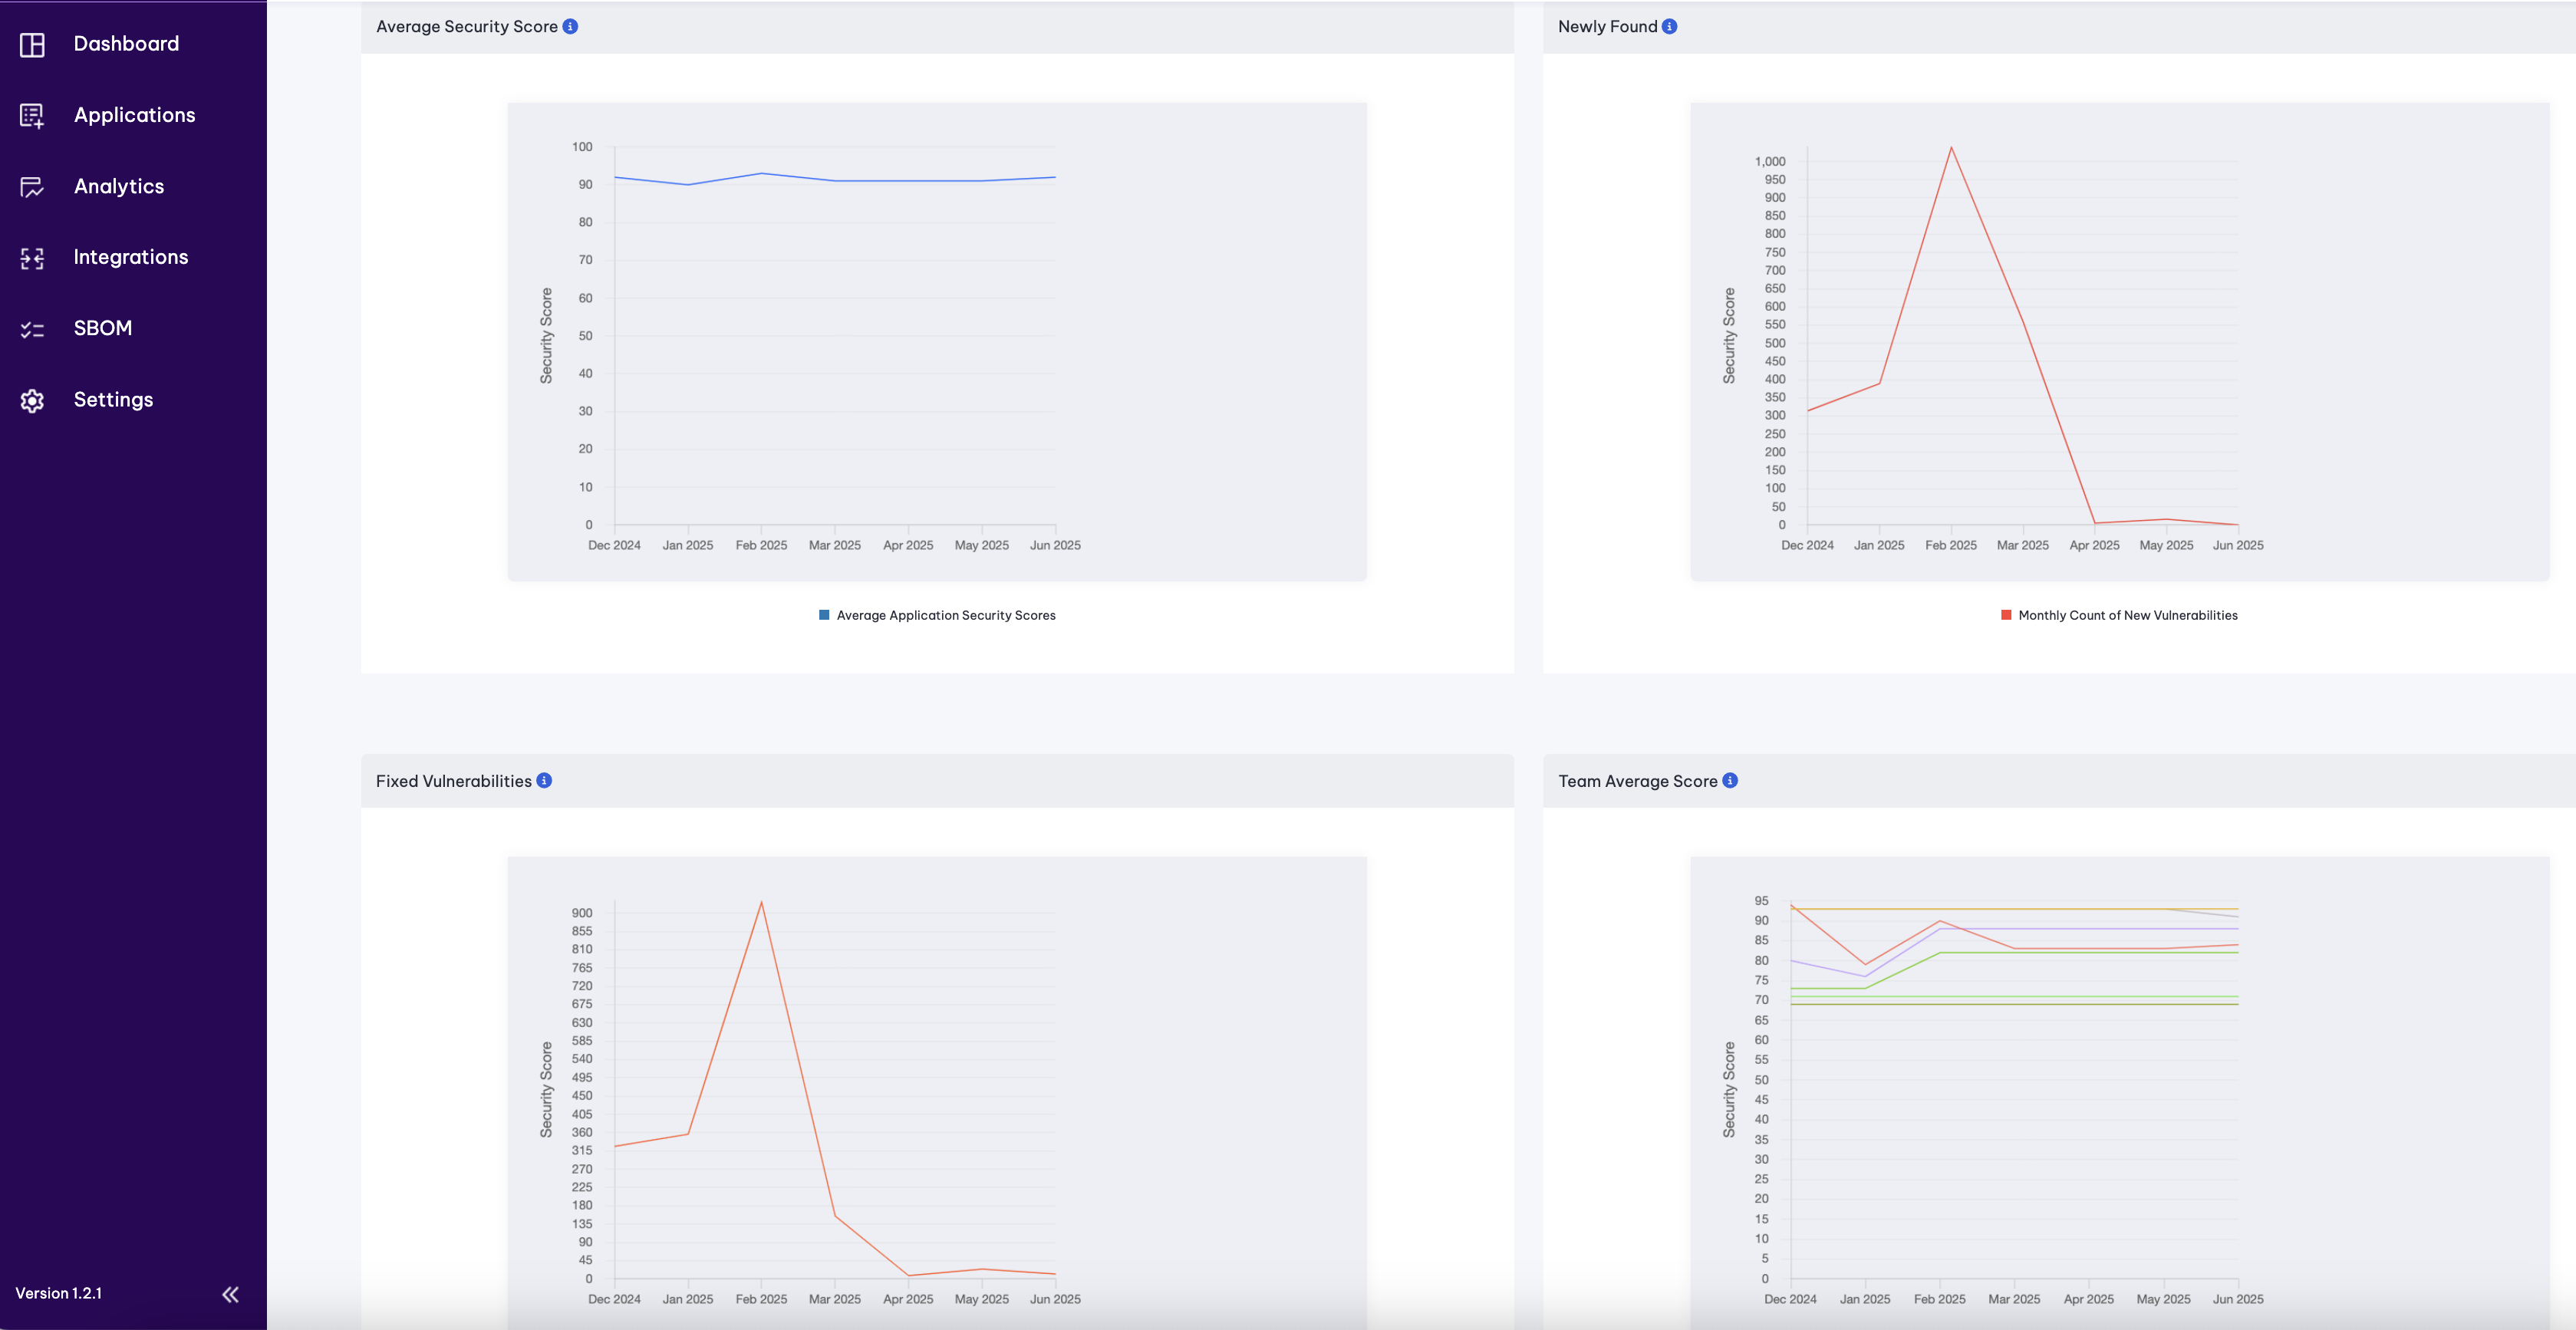Open the Analytics menu item
Screen dimensions: 2576x1330
click(x=119, y=186)
